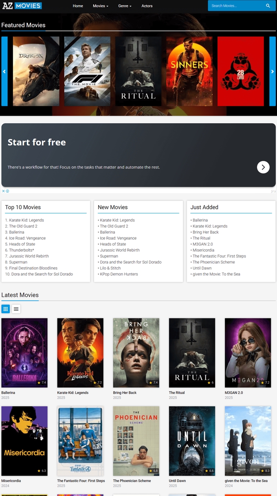Viewport: 277px width, 496px height.
Task: Close the ad using X icon
Action: 3,191
